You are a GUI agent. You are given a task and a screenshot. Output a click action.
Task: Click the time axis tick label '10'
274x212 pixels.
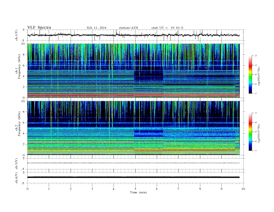243,189
